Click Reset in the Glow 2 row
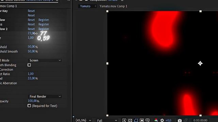The height and width of the screenshot is (122, 218). (x=31, y=29)
